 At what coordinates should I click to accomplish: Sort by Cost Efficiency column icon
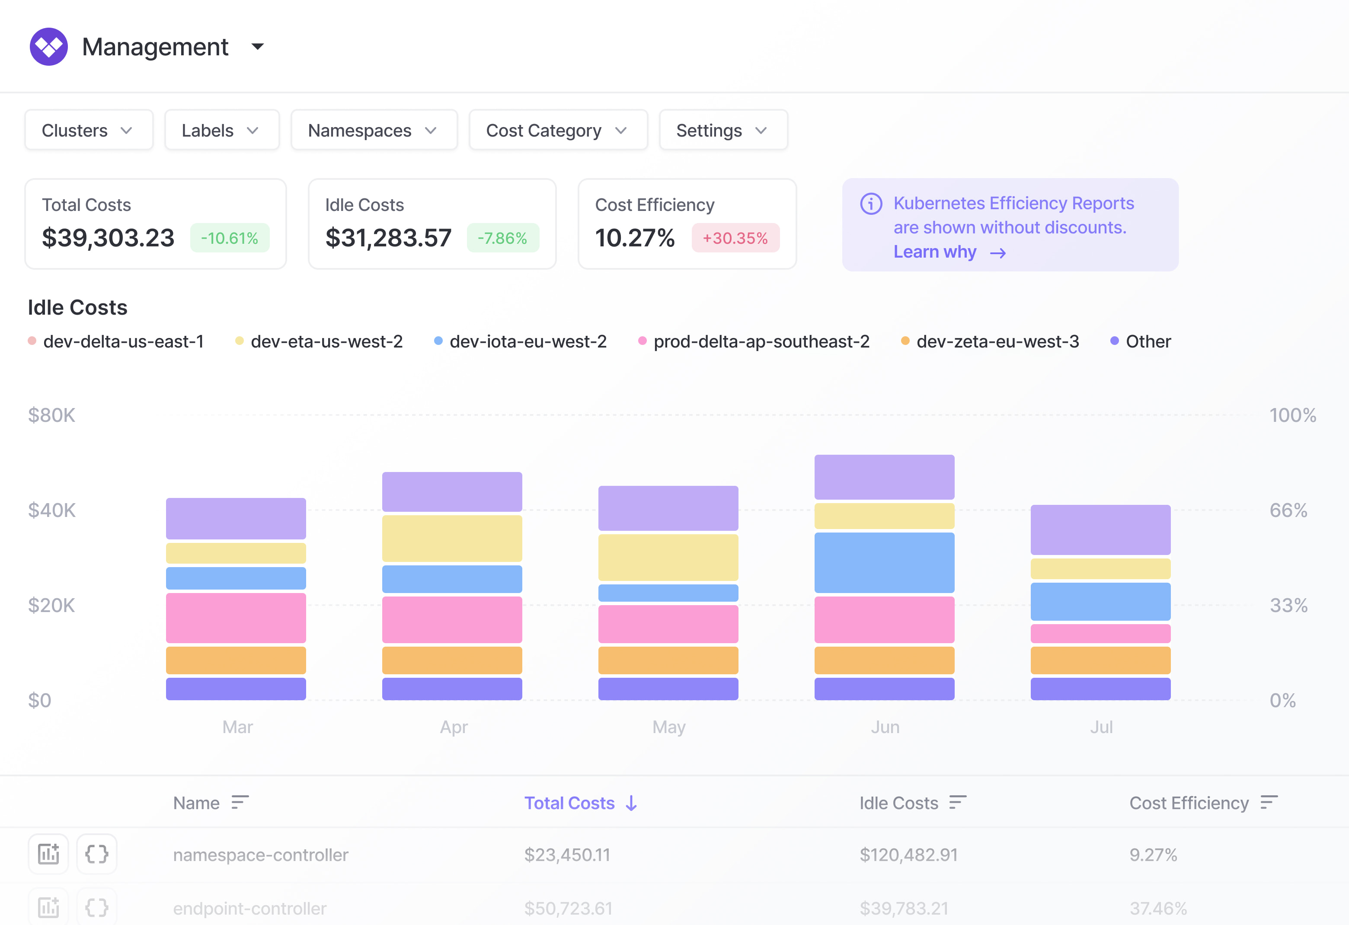pyautogui.click(x=1269, y=803)
